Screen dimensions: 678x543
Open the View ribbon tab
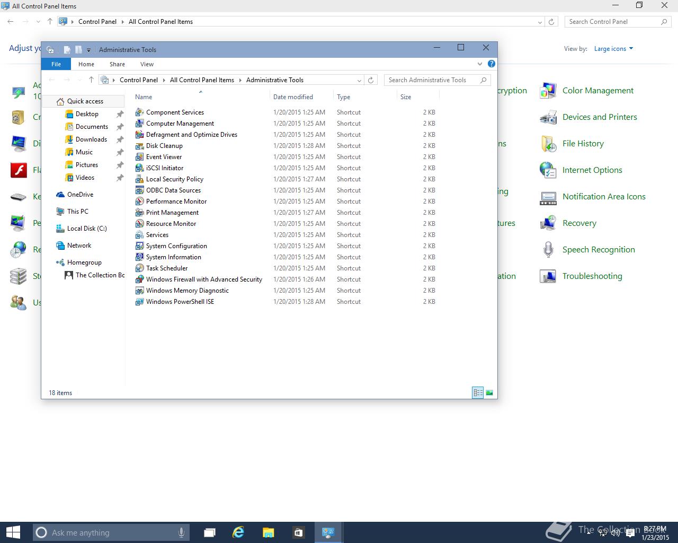point(147,64)
